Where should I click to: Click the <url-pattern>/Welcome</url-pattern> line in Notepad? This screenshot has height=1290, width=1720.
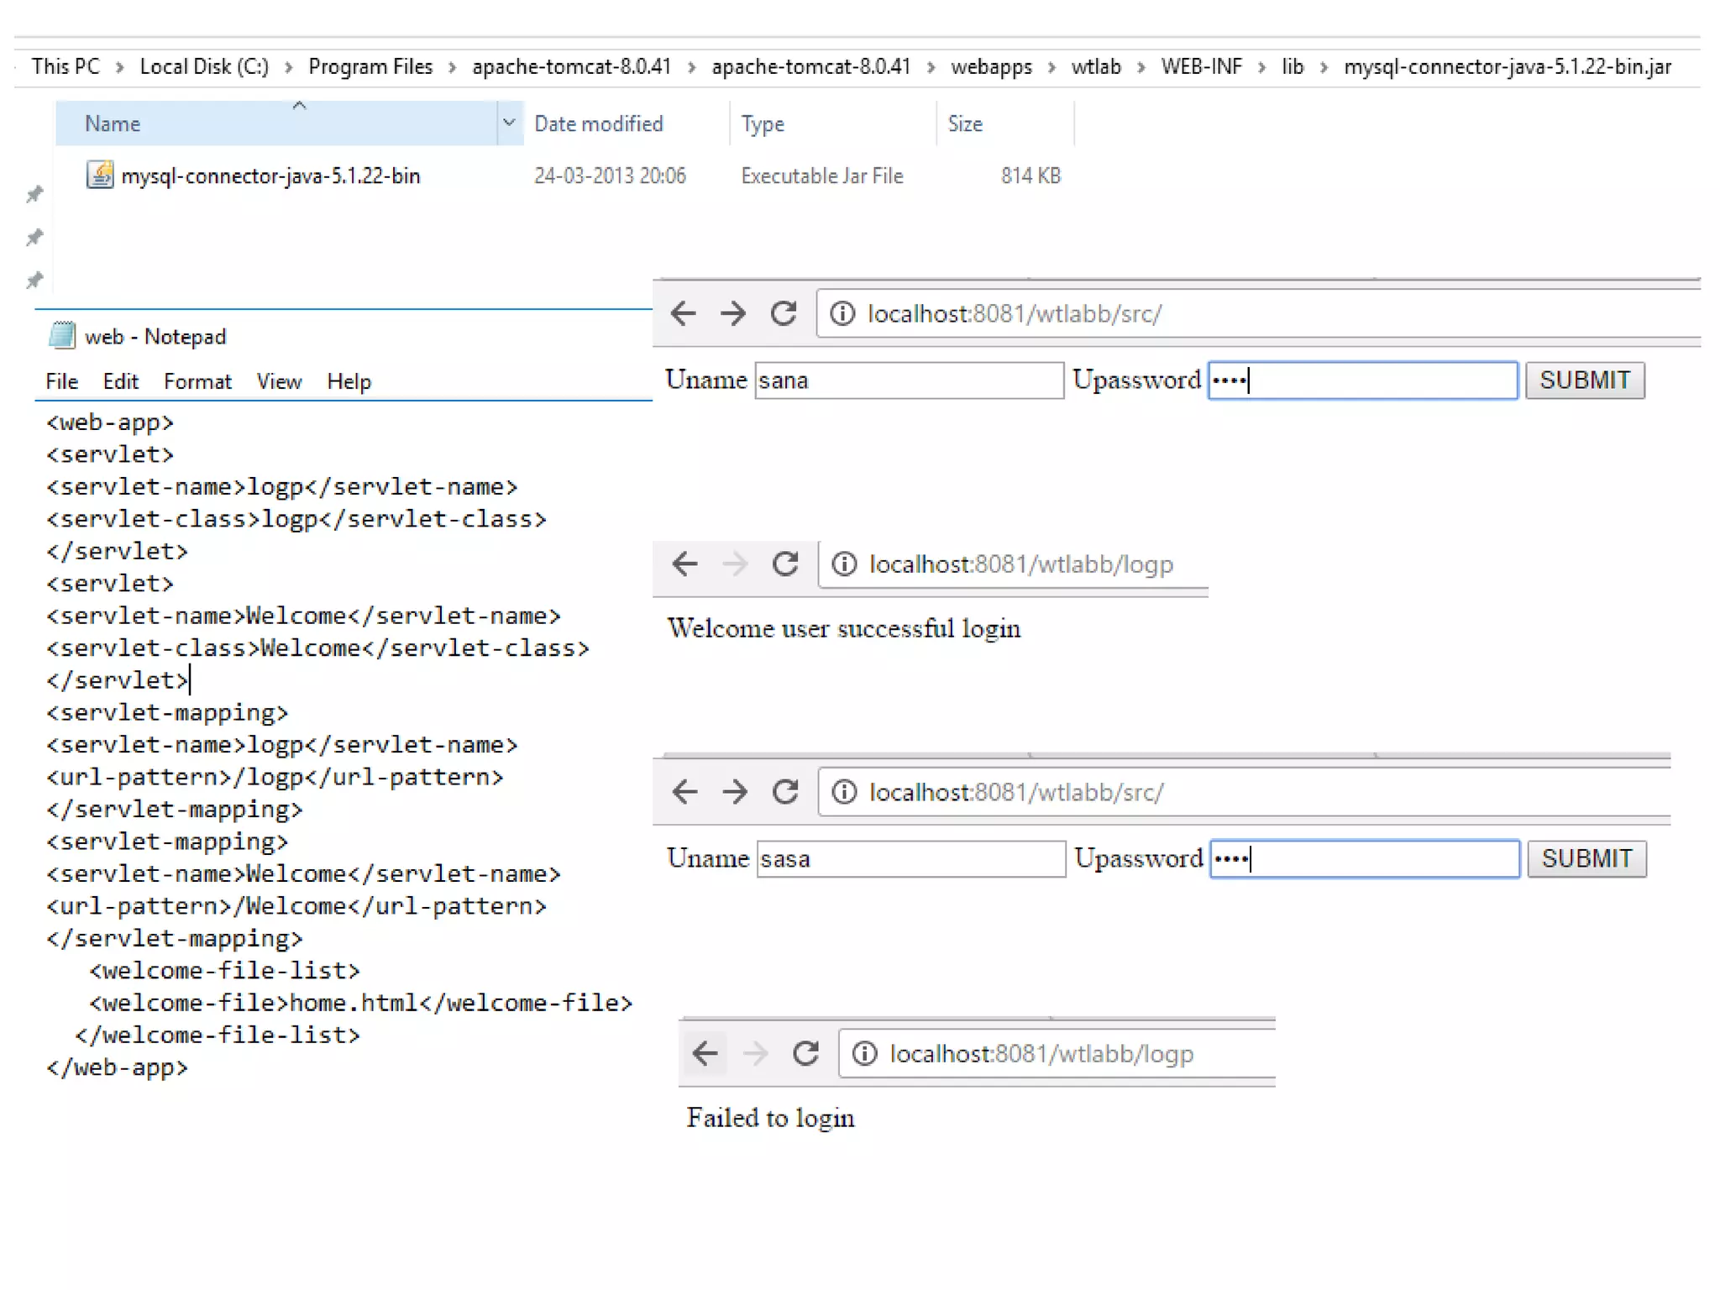click(296, 906)
